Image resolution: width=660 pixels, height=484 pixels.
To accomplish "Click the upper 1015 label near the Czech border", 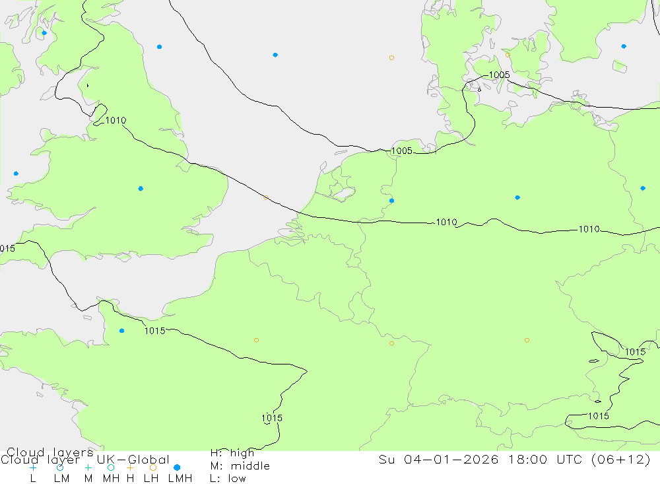I will 635,352.
